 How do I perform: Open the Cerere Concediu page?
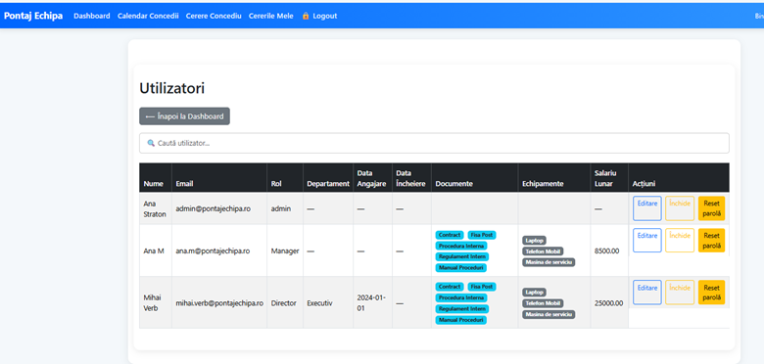click(214, 16)
